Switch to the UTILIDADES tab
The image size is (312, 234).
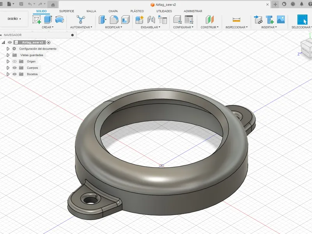[164, 11]
